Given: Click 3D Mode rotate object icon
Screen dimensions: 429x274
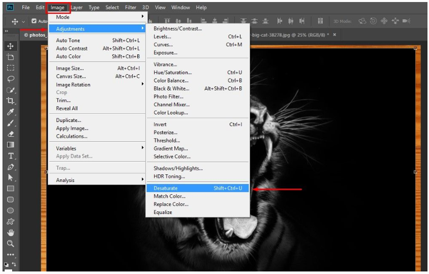Looking at the screenshot, I should [x=362, y=21].
